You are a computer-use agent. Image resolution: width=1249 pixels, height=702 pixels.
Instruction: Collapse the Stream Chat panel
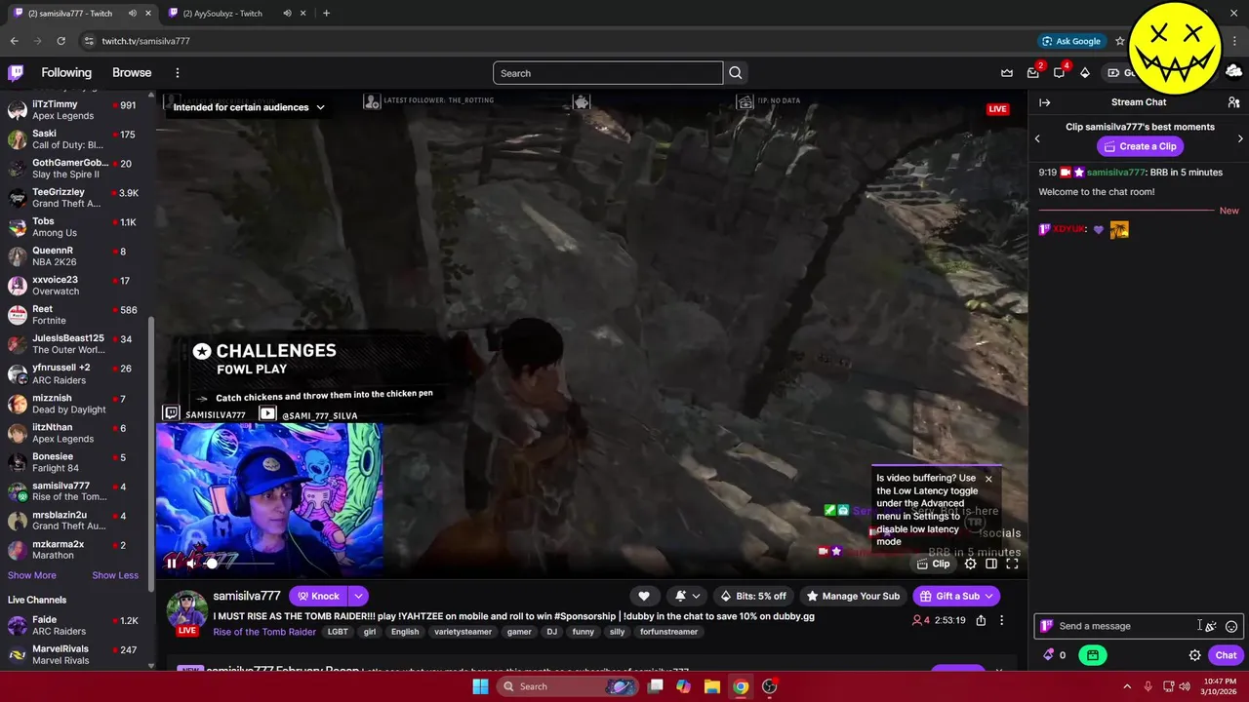point(1044,102)
